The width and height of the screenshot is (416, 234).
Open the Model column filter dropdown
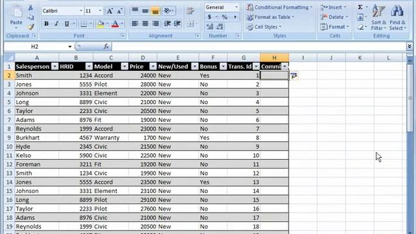[124, 66]
